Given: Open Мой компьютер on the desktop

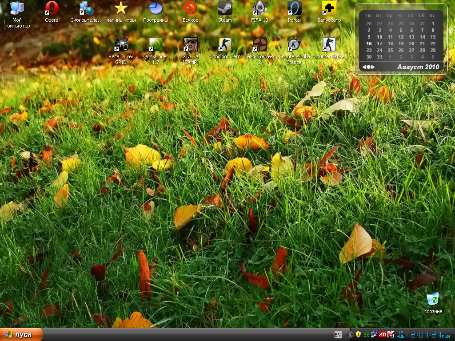Looking at the screenshot, I should pos(17,8).
